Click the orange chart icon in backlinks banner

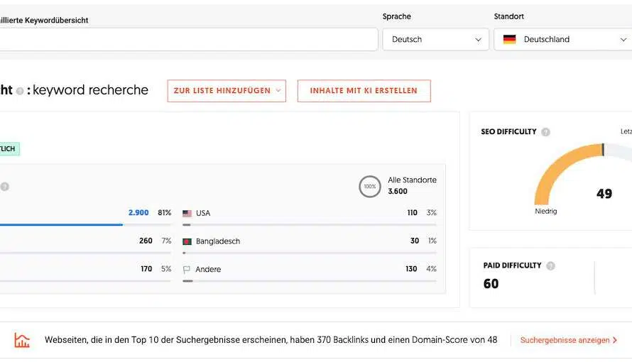coord(22,340)
